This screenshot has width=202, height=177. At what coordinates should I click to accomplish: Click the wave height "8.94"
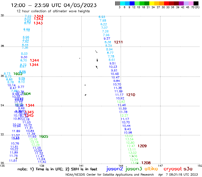click(109, 49)
